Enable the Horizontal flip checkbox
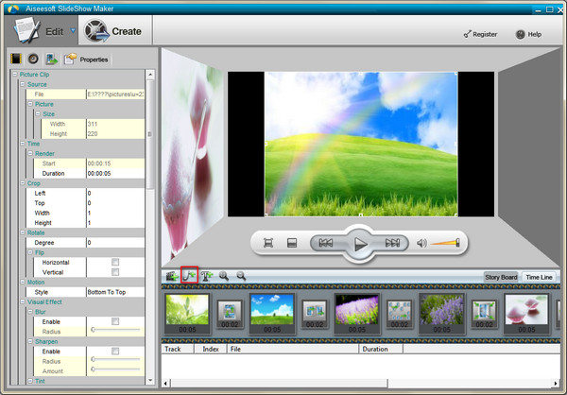This screenshot has height=395, width=567. click(114, 262)
